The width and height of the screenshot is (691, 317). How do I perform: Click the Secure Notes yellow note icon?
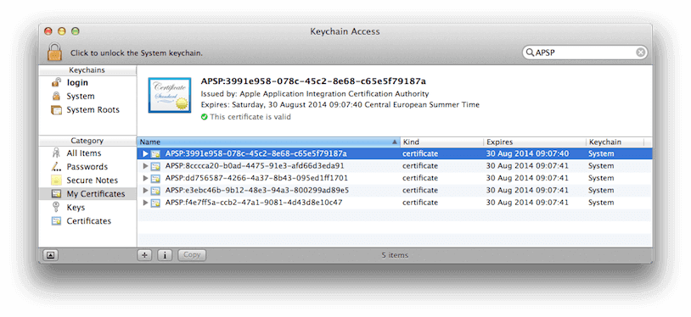56,181
